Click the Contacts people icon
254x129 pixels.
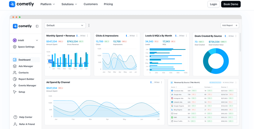pos(15,73)
